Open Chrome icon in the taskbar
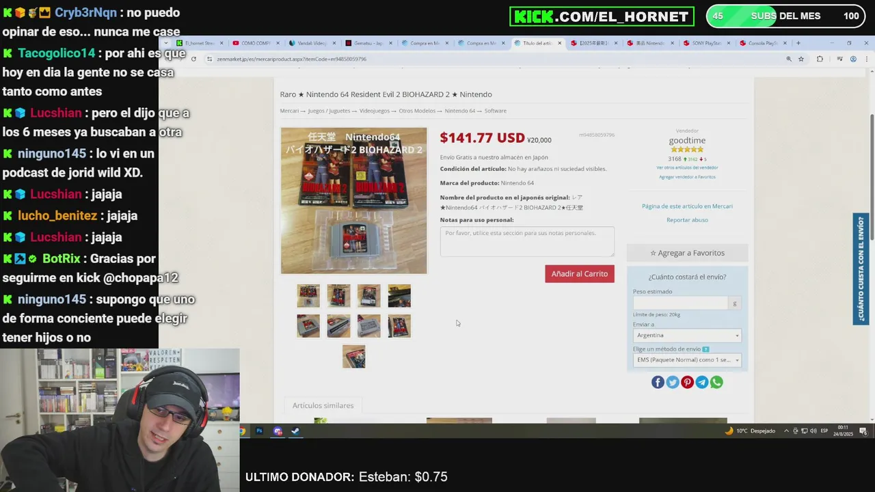875x492 pixels. point(242,431)
